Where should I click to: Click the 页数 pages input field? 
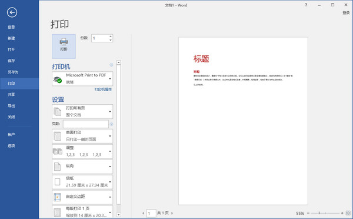[86, 124]
